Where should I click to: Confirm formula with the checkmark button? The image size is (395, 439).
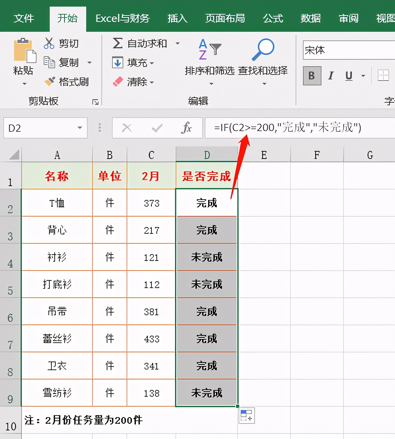157,128
